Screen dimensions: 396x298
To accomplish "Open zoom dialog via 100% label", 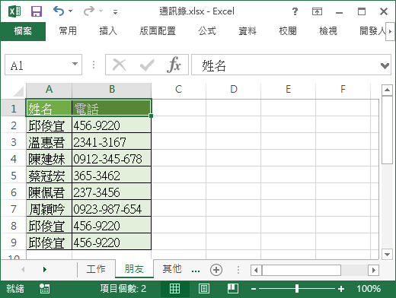I will (369, 288).
